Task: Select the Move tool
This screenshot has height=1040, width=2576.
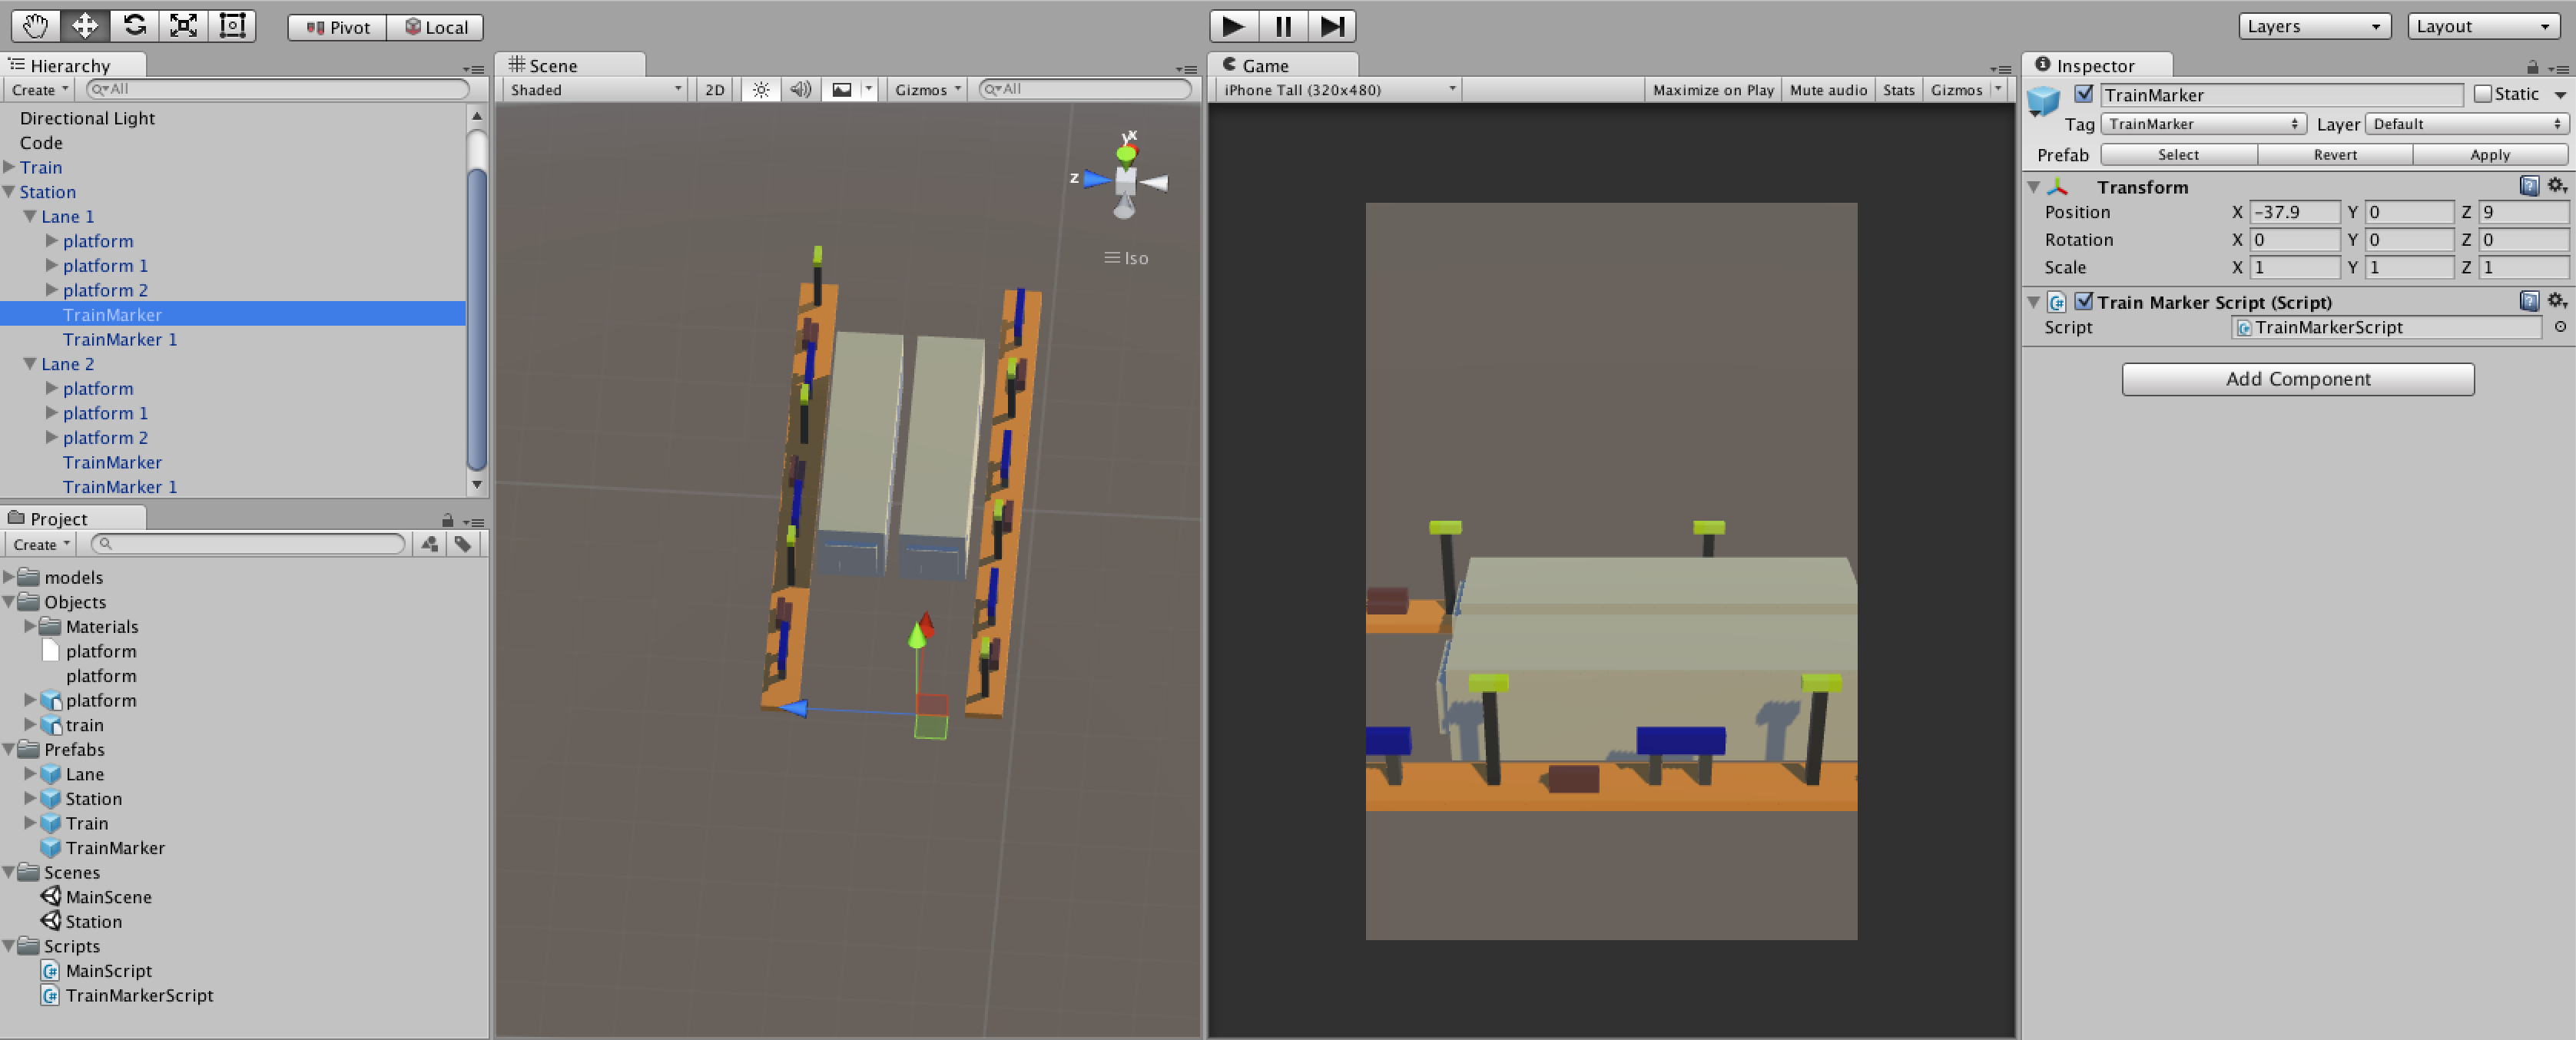Action: pos(85,26)
